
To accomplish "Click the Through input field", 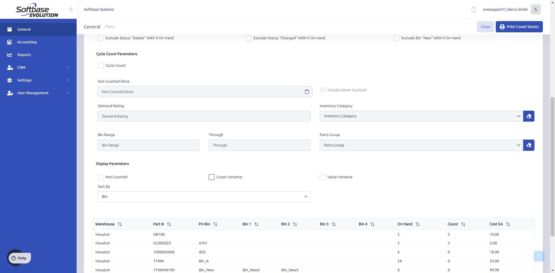I will click(x=260, y=145).
